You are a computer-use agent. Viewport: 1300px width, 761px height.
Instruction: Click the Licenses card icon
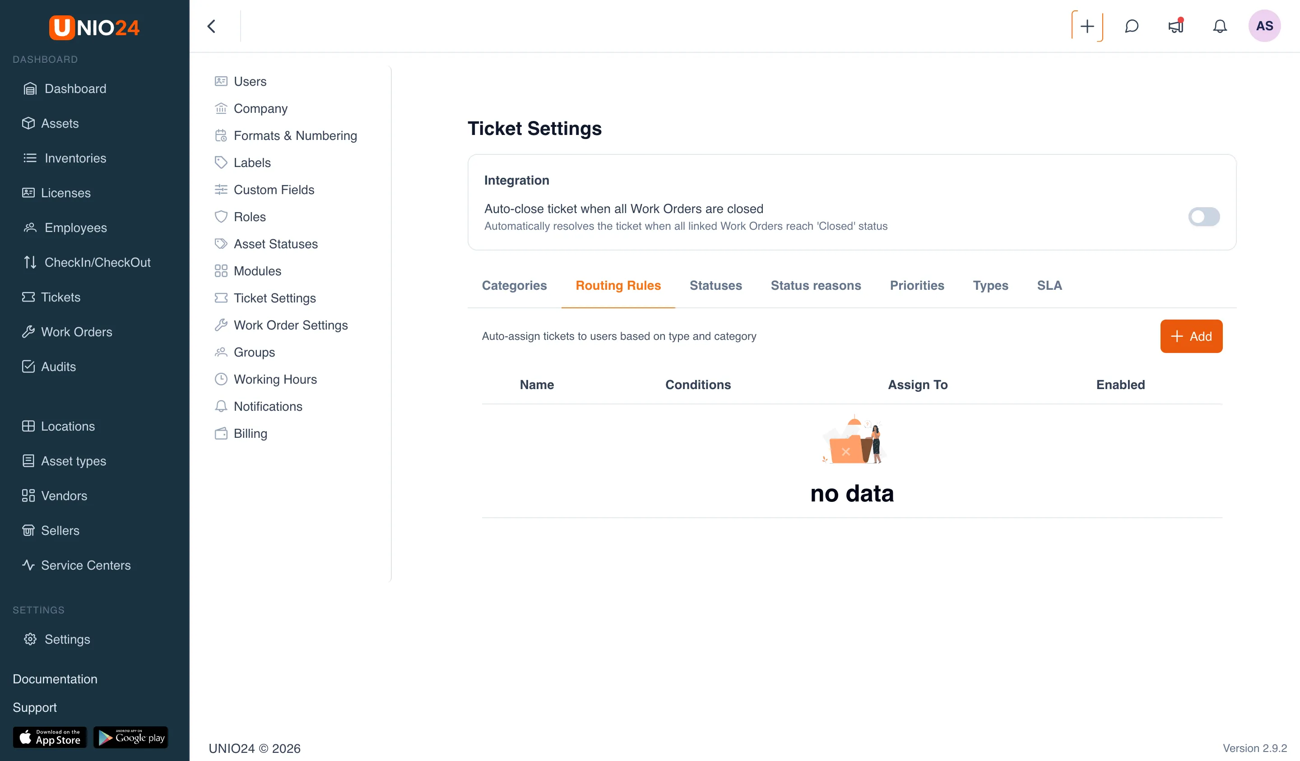point(28,192)
